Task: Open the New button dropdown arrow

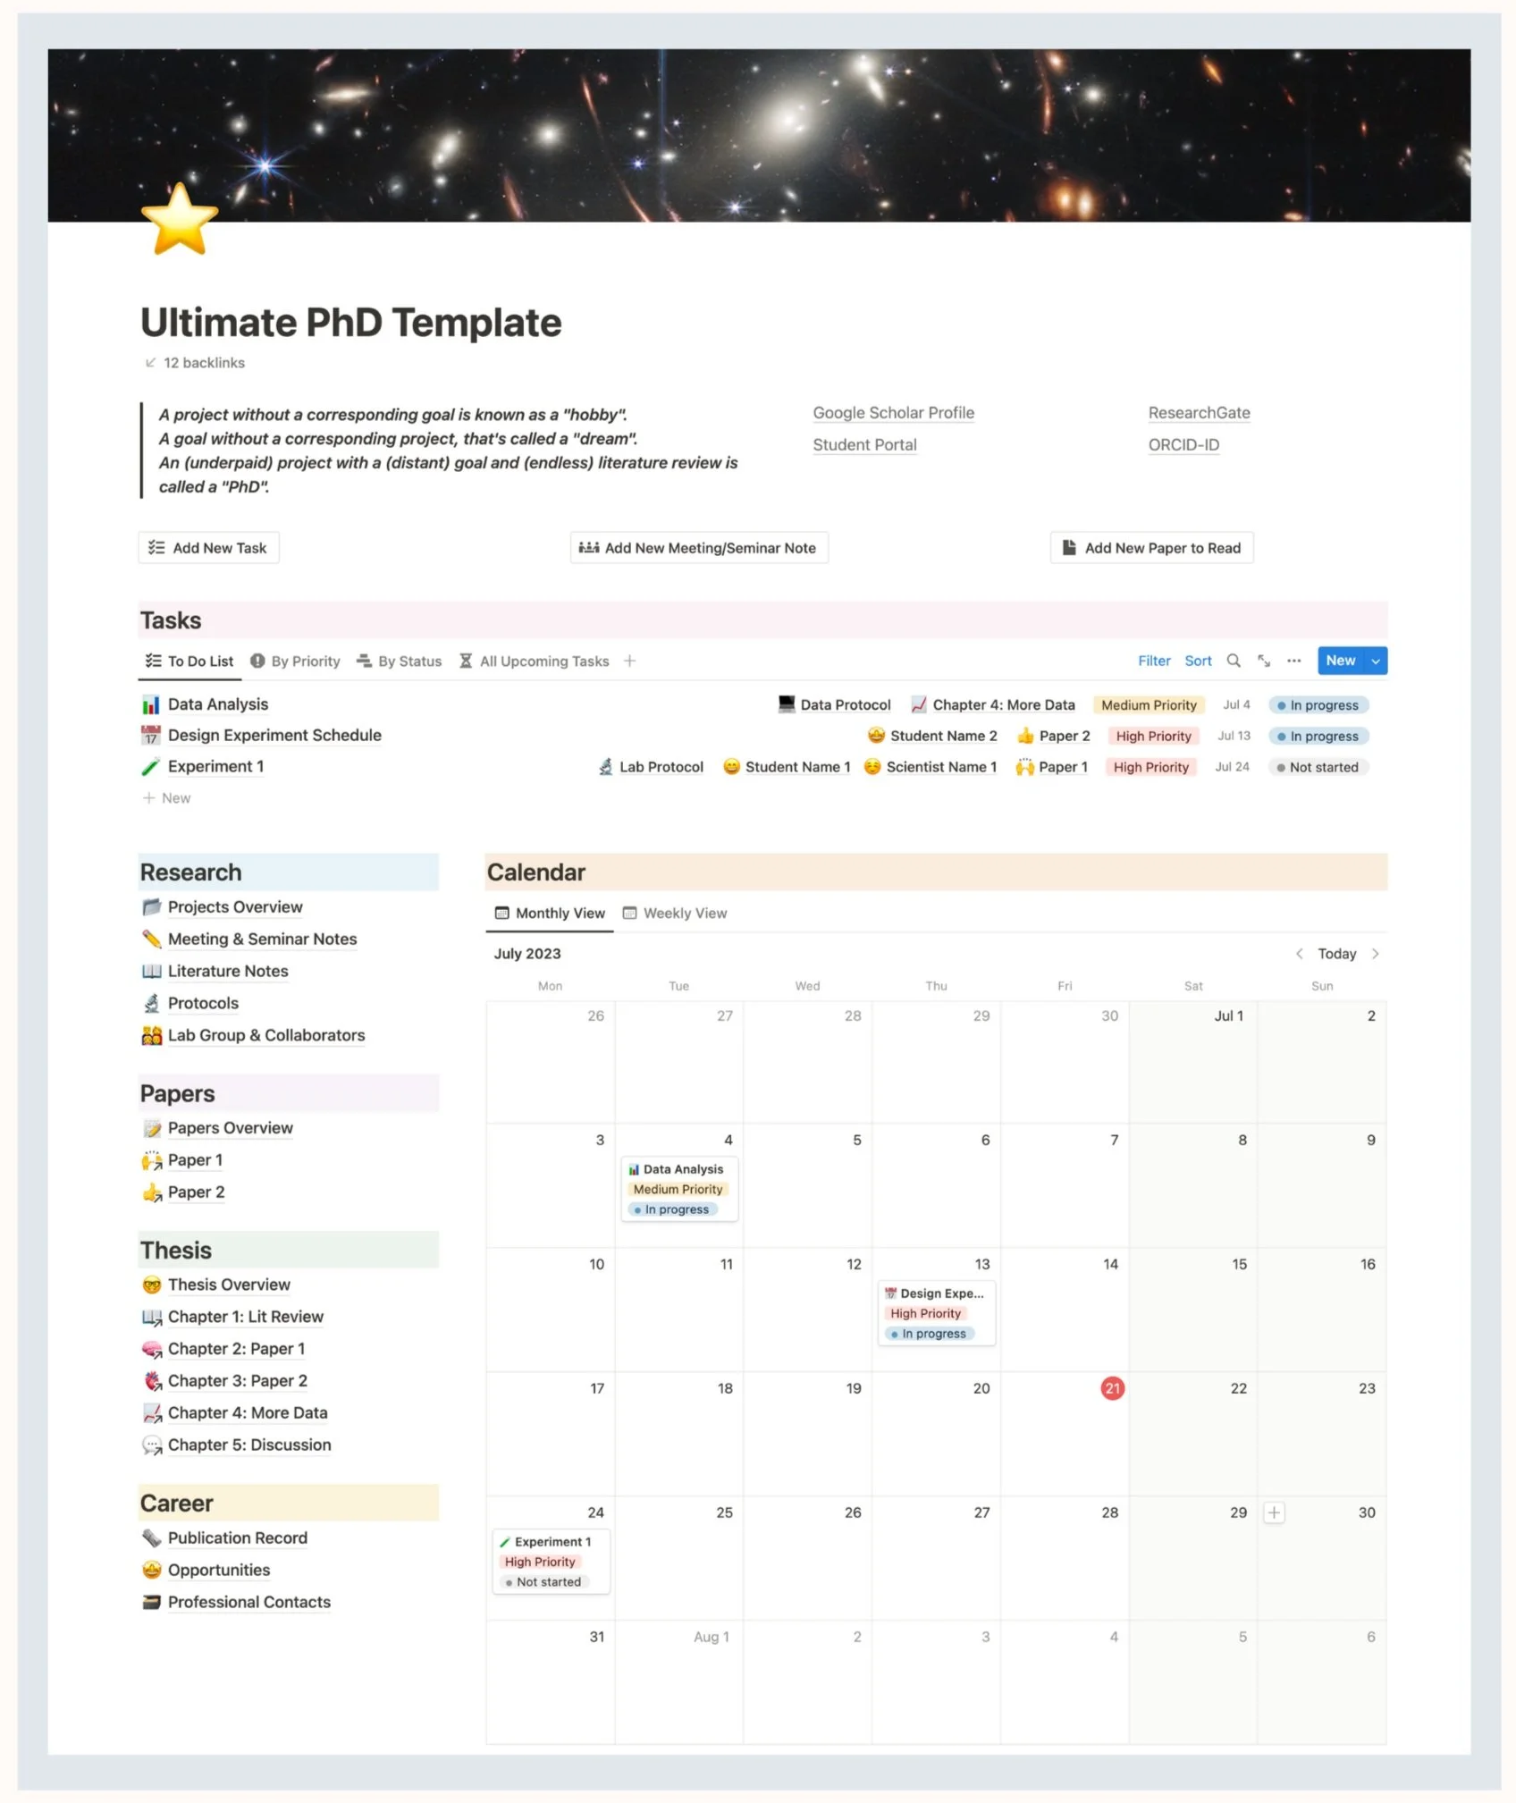Action: click(1374, 661)
